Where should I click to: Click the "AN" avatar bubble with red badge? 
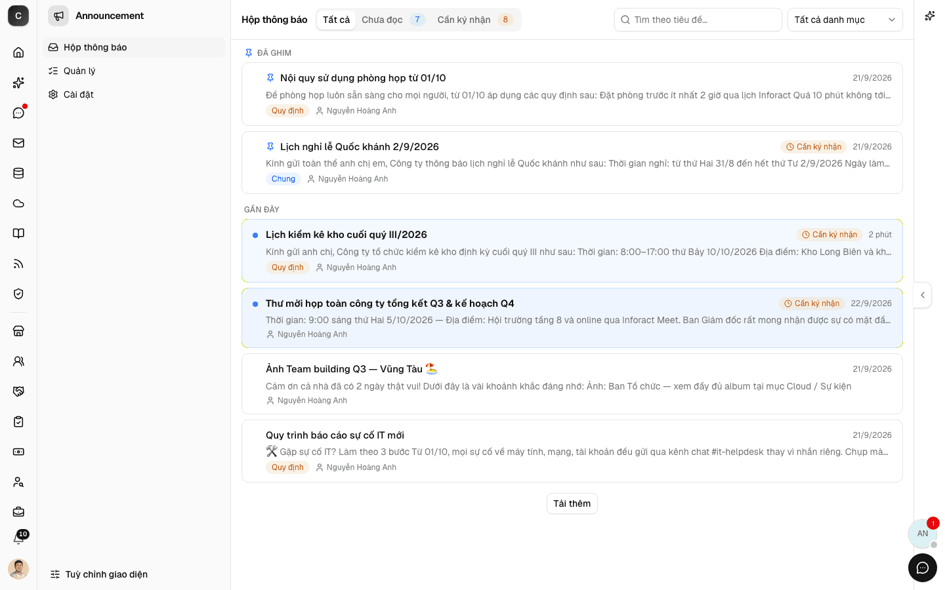[923, 533]
